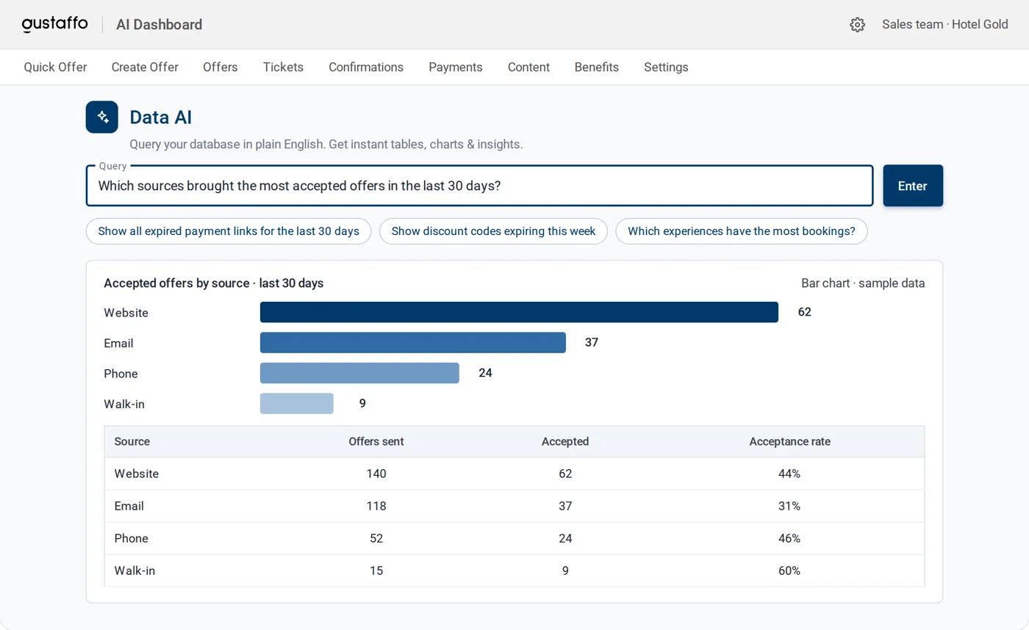Click the 44% acceptance rate cell
The width and height of the screenshot is (1029, 630).
click(x=789, y=474)
